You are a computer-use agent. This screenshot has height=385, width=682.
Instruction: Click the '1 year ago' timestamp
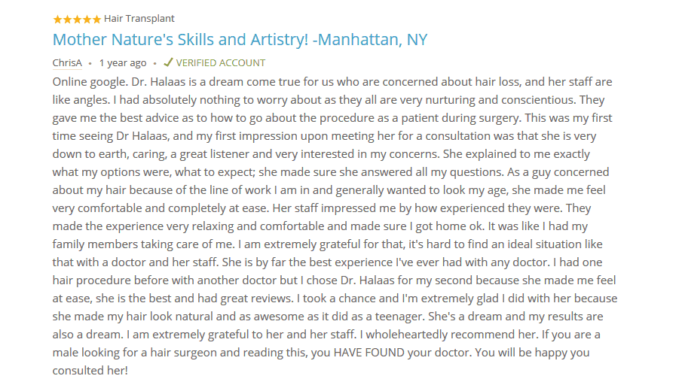[123, 63]
